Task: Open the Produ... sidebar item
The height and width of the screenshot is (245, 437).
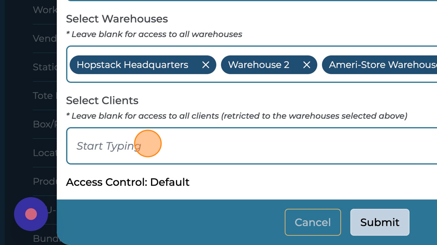Action: tap(44, 181)
